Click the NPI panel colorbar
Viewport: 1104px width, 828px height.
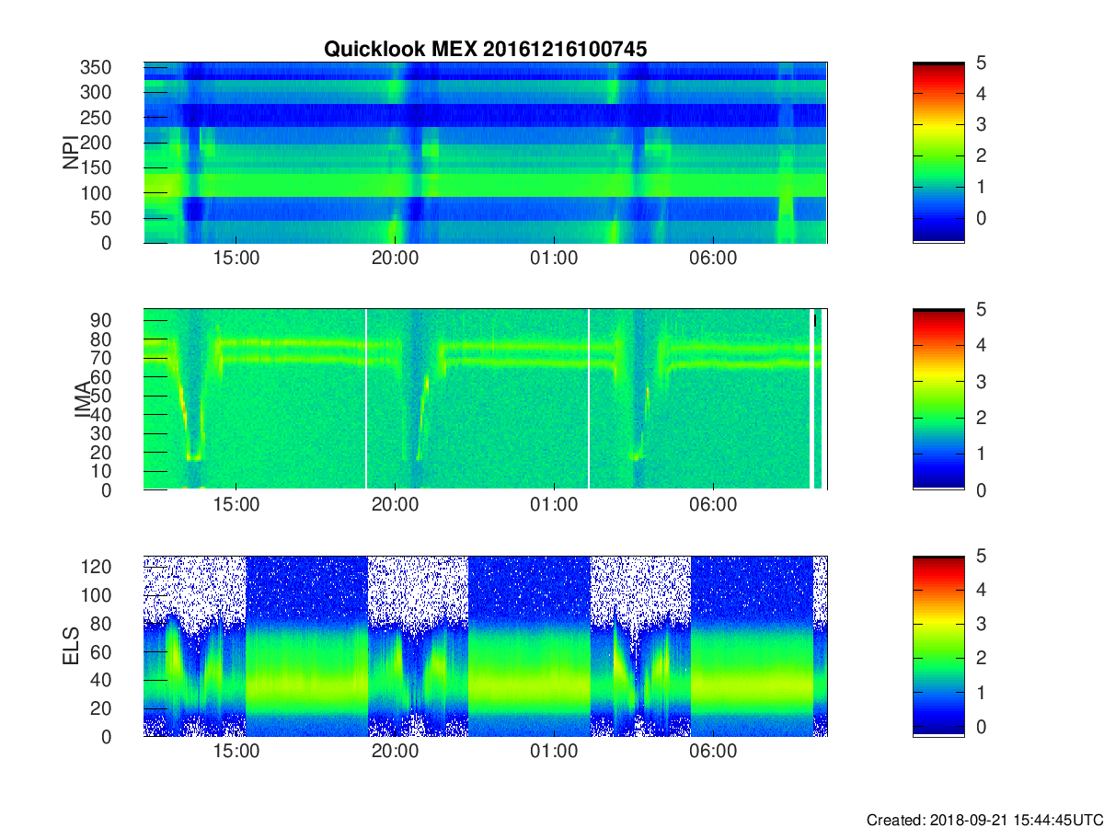(x=938, y=153)
